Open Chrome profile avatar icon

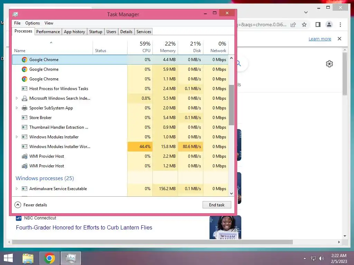329,24
